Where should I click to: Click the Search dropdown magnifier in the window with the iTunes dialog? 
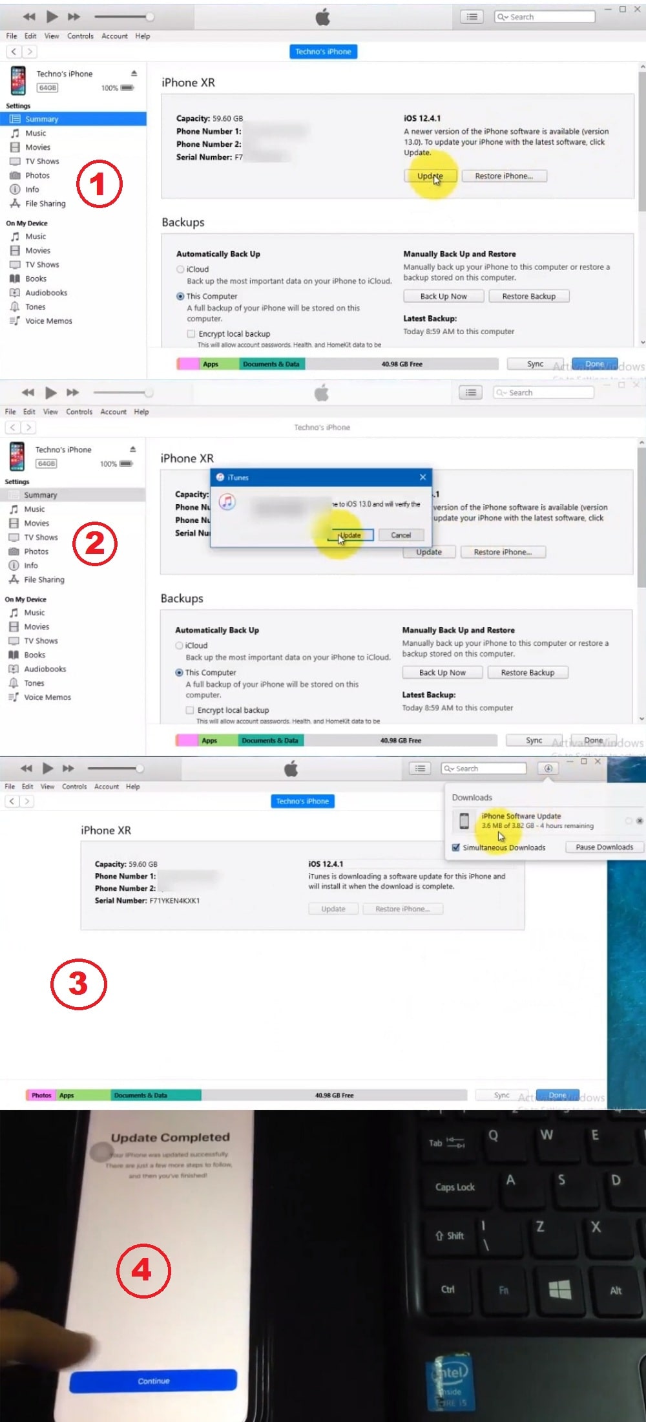501,393
